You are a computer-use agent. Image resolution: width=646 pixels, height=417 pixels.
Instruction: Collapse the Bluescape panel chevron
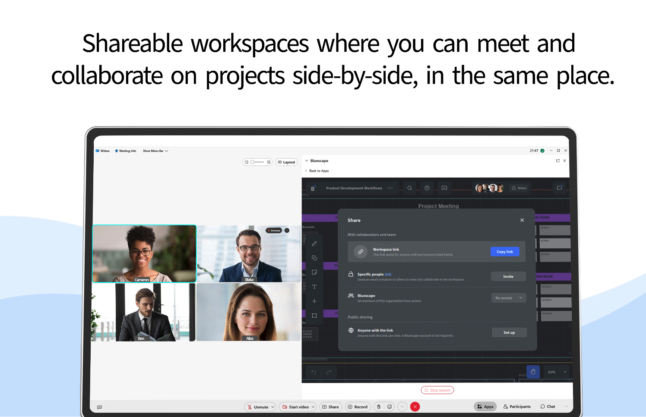[x=307, y=161]
